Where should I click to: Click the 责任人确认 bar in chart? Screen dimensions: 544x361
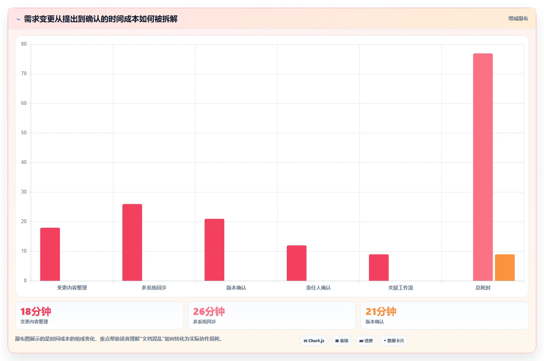click(296, 263)
